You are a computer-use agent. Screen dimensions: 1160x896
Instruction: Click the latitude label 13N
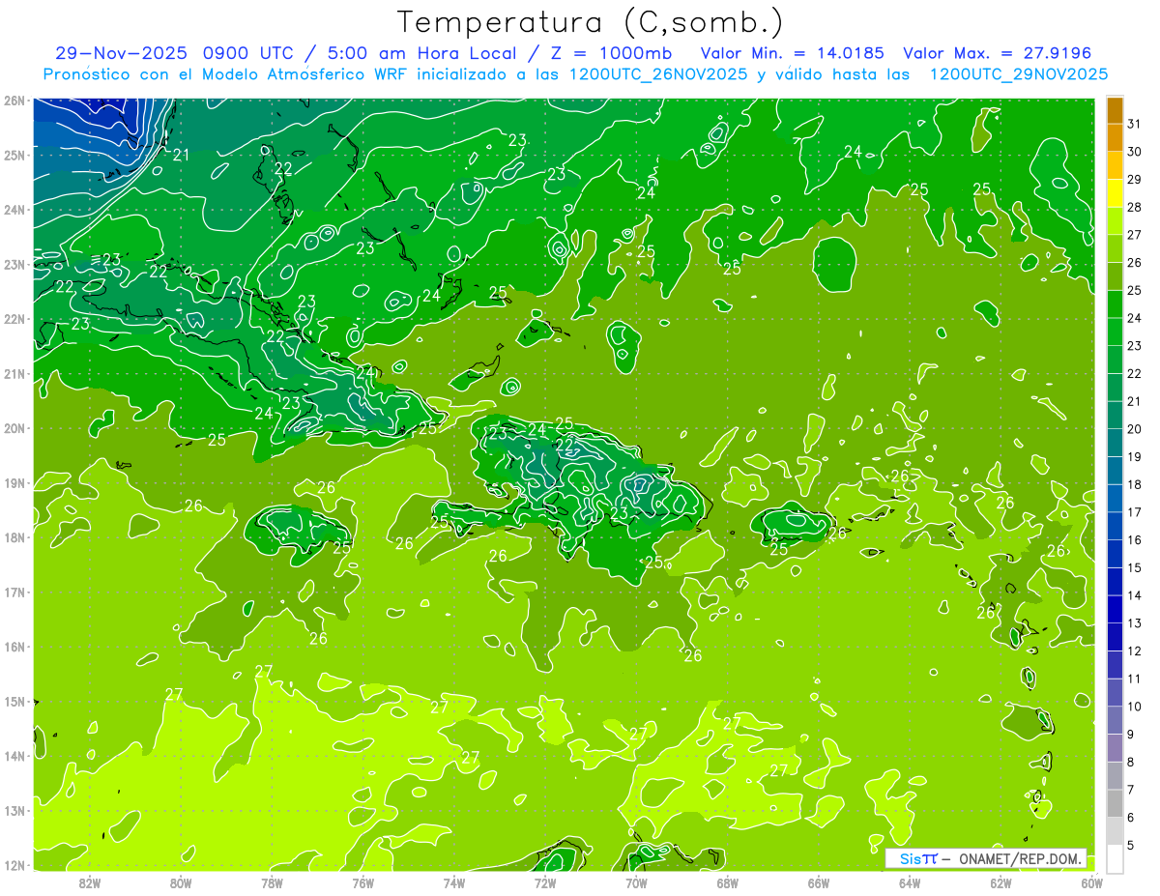coord(14,811)
